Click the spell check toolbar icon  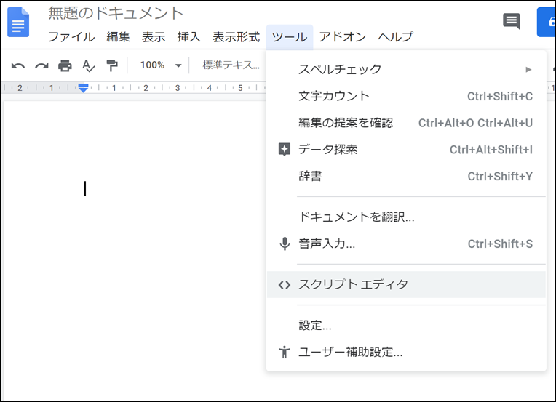coord(88,66)
